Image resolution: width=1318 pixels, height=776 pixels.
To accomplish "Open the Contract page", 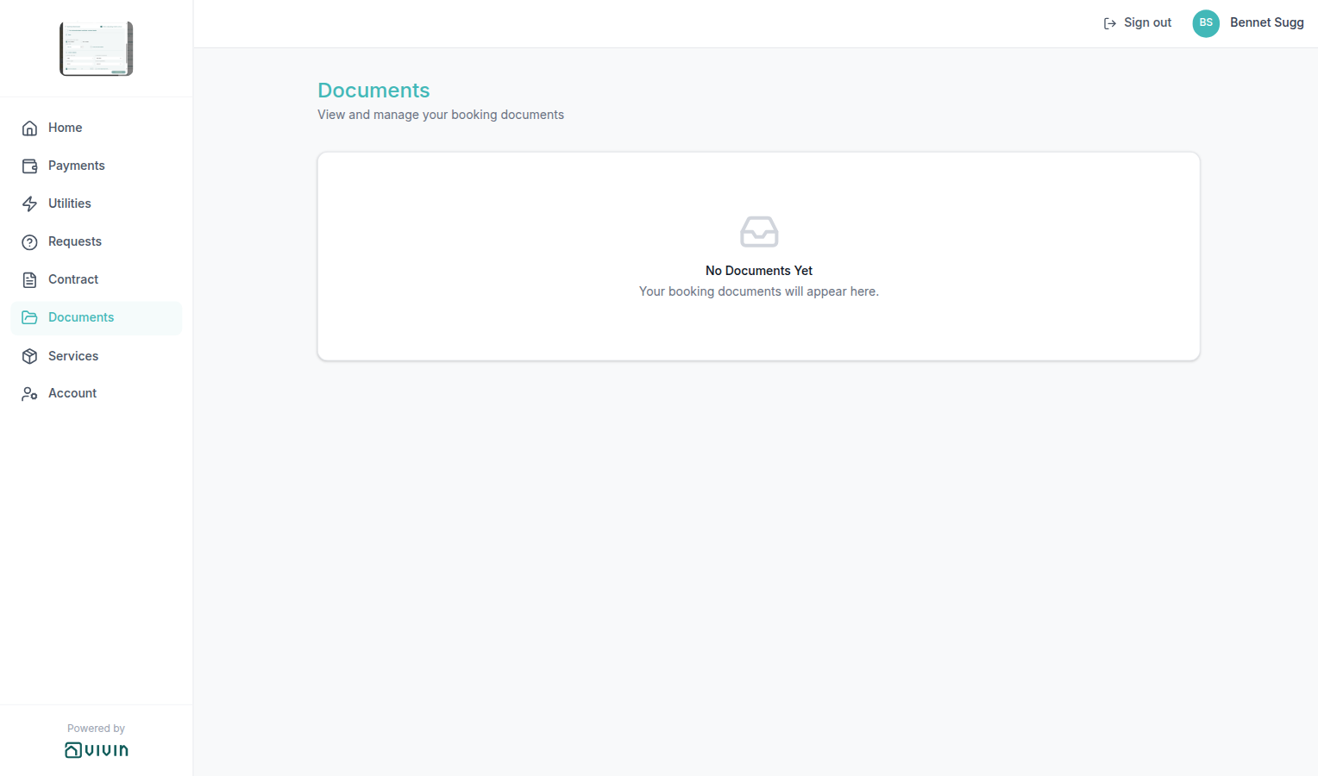I will point(96,279).
